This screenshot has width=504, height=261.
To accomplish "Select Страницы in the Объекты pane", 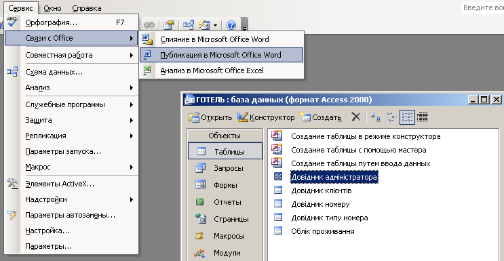I will 225,219.
